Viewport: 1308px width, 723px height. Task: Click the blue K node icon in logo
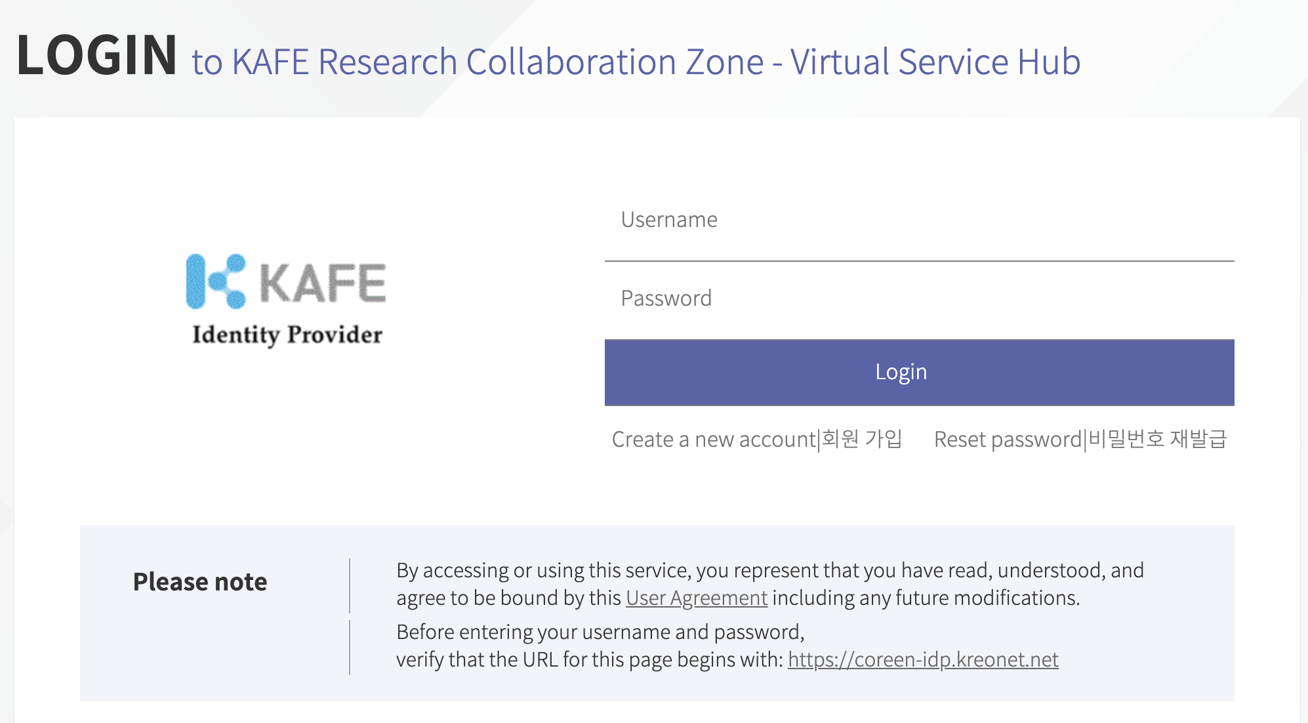click(216, 281)
